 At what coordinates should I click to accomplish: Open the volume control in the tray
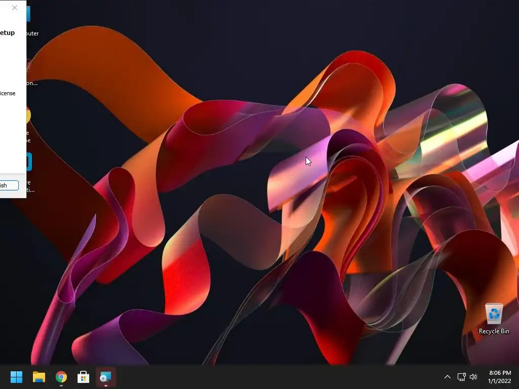point(473,377)
